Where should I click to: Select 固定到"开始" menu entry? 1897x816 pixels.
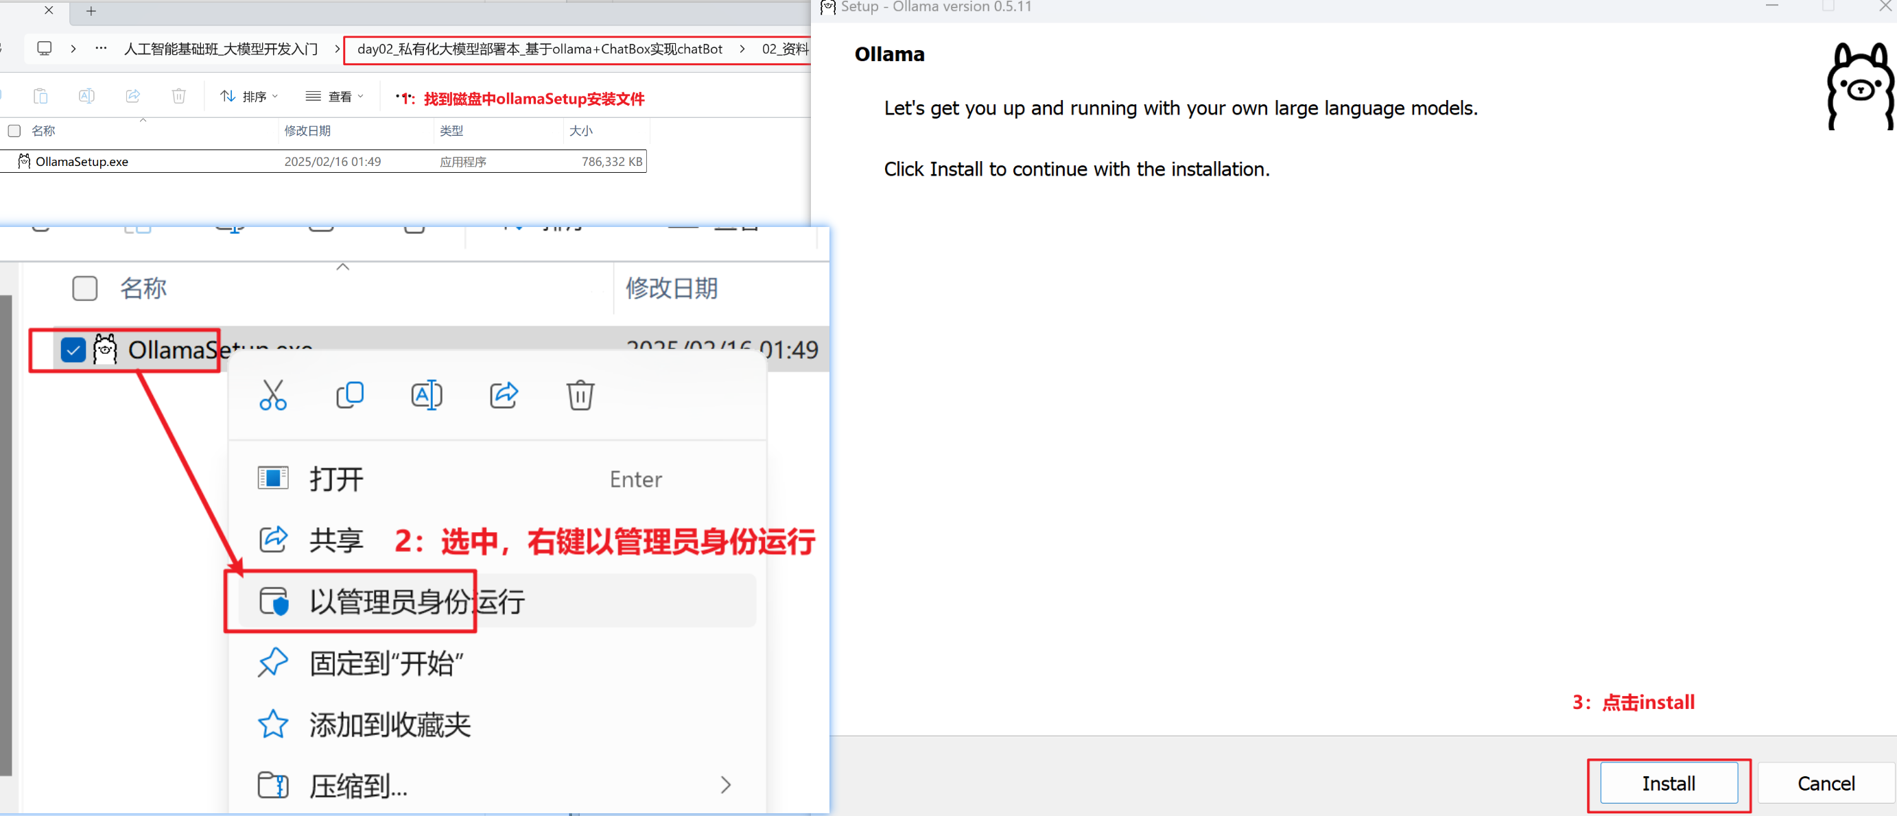pos(386,663)
